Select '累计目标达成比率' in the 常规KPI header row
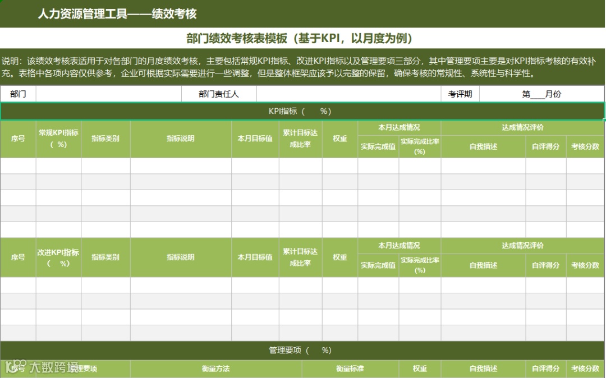 coord(300,139)
